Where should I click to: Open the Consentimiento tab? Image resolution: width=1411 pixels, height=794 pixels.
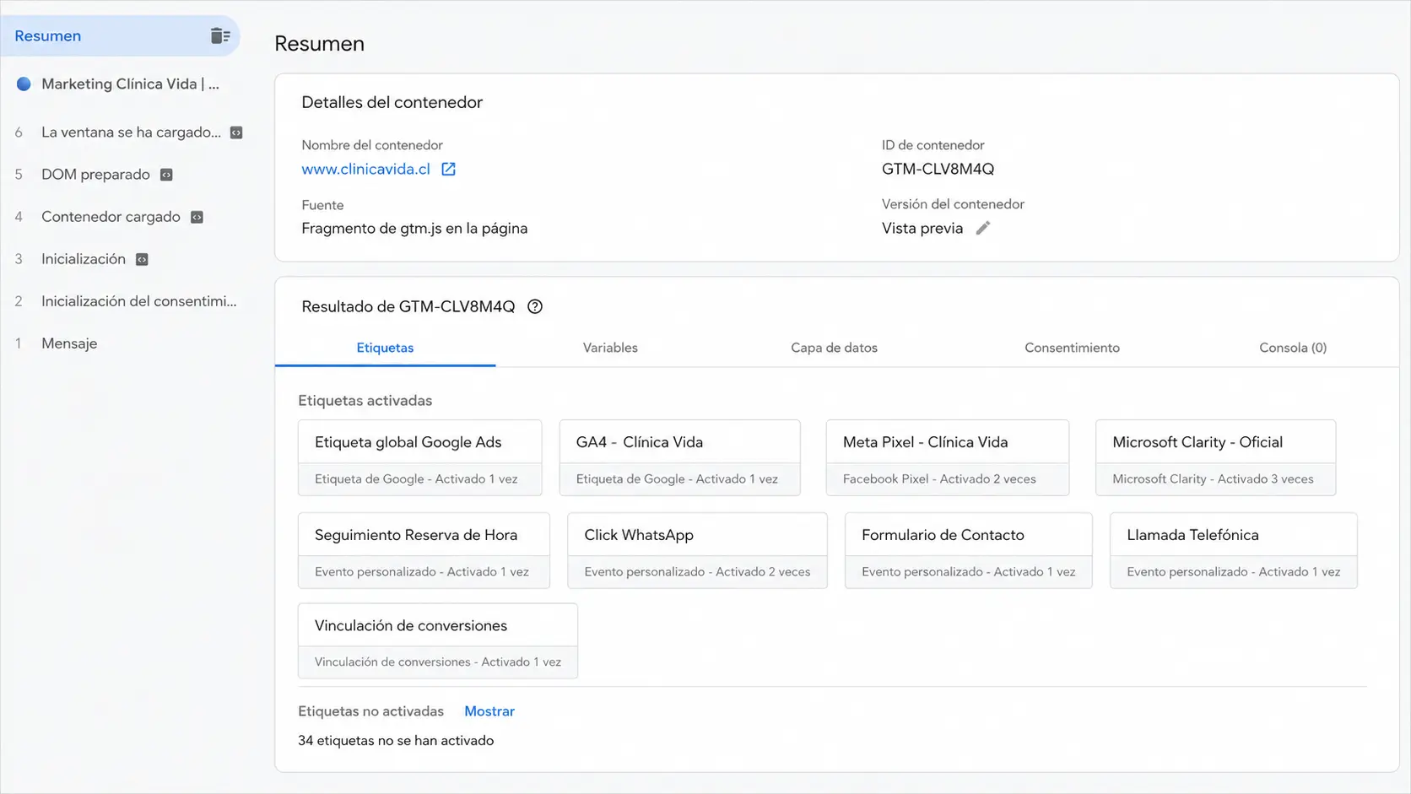pyautogui.click(x=1072, y=348)
